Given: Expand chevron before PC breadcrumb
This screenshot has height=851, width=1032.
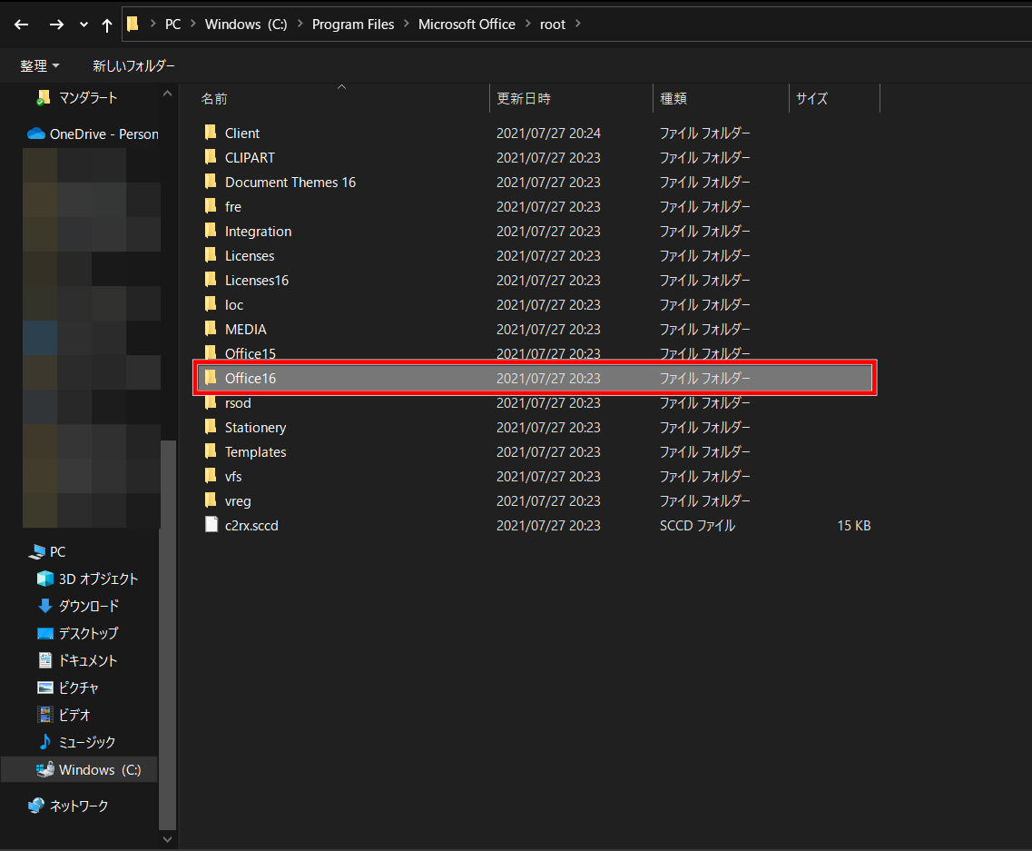Looking at the screenshot, I should pos(152,24).
